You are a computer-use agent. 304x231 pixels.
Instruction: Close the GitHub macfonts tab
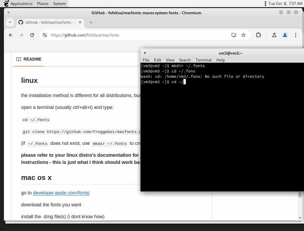click(x=80, y=22)
